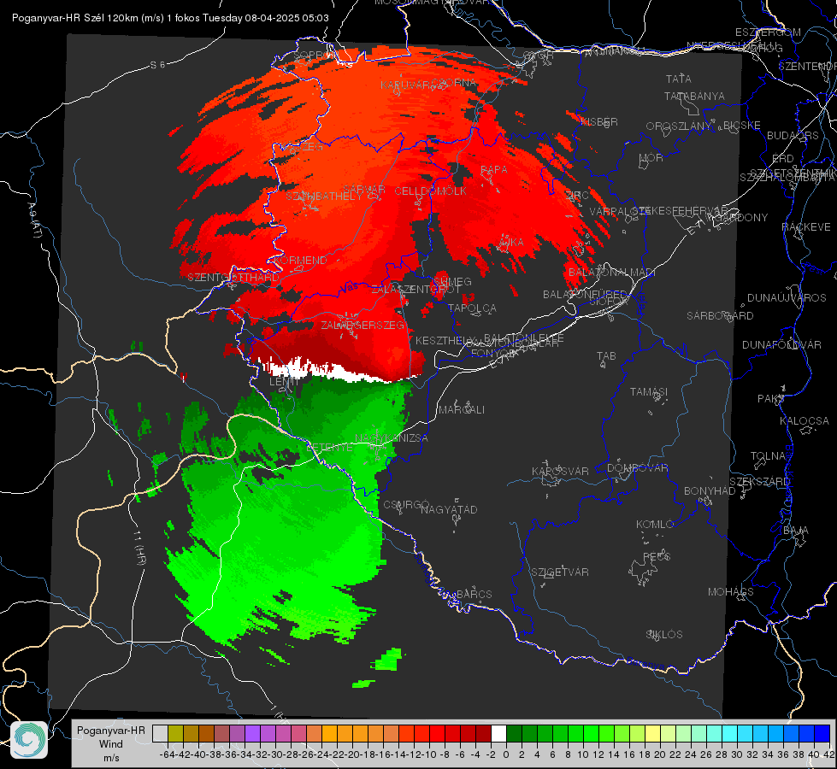Select the SZOMBATHELY city label
This screenshot has width=837, height=769.
[x=323, y=196]
